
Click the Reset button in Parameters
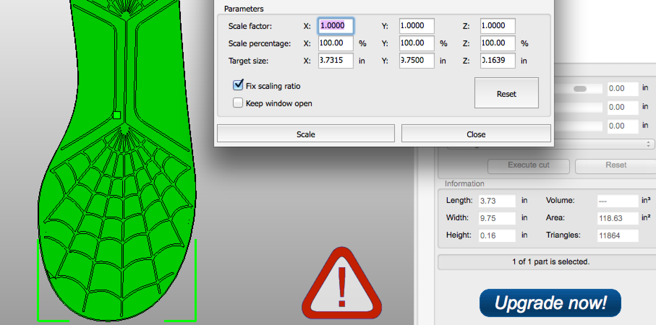(x=506, y=93)
